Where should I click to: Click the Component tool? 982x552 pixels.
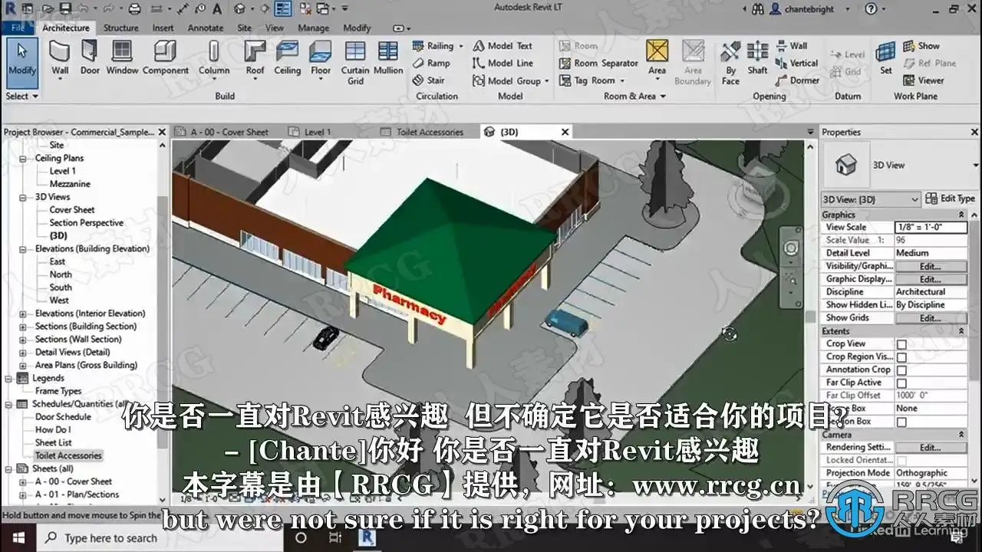(x=166, y=59)
